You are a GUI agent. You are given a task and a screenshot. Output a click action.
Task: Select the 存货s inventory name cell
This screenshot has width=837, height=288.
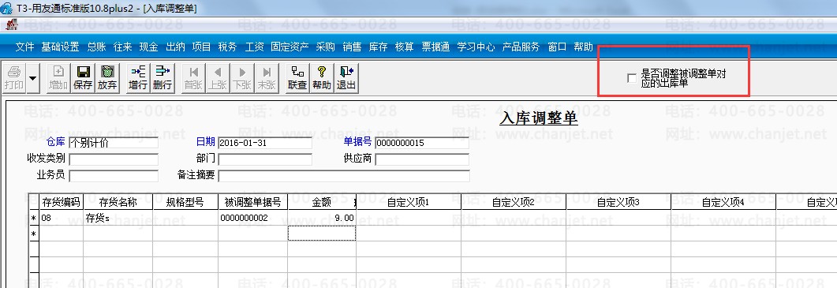pos(118,218)
